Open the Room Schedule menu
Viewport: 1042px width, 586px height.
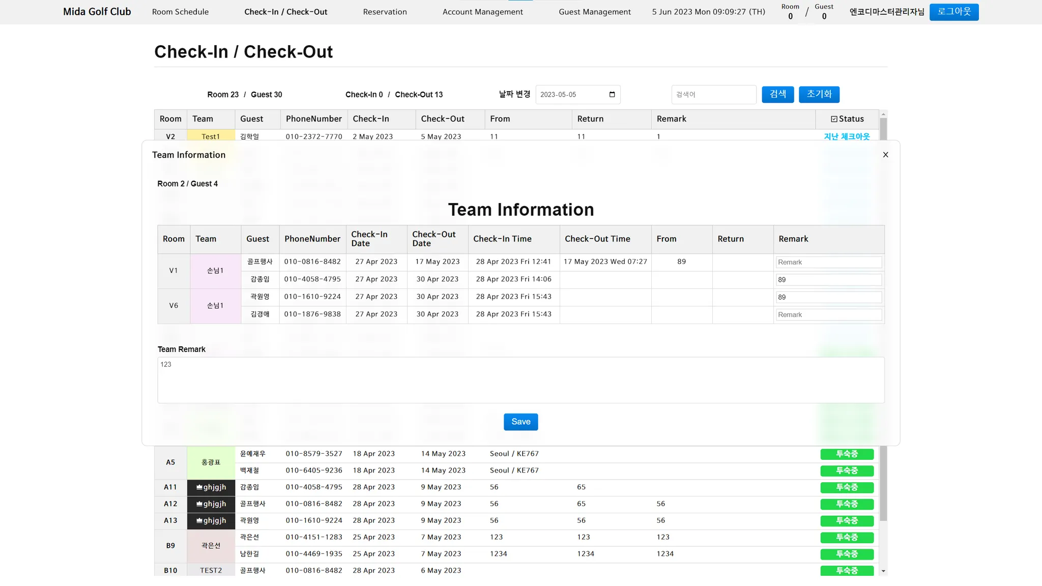(180, 12)
